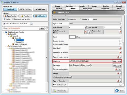The height and width of the screenshot is (95, 127).
Task: Show Subfamilias view
Action: 40,16
